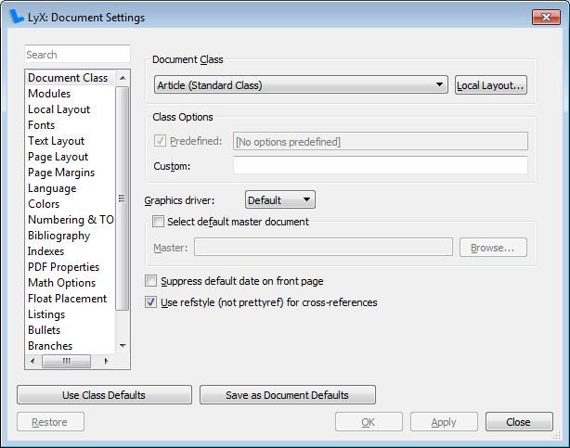Open the Article (Standard Class) dropdown

tap(301, 85)
